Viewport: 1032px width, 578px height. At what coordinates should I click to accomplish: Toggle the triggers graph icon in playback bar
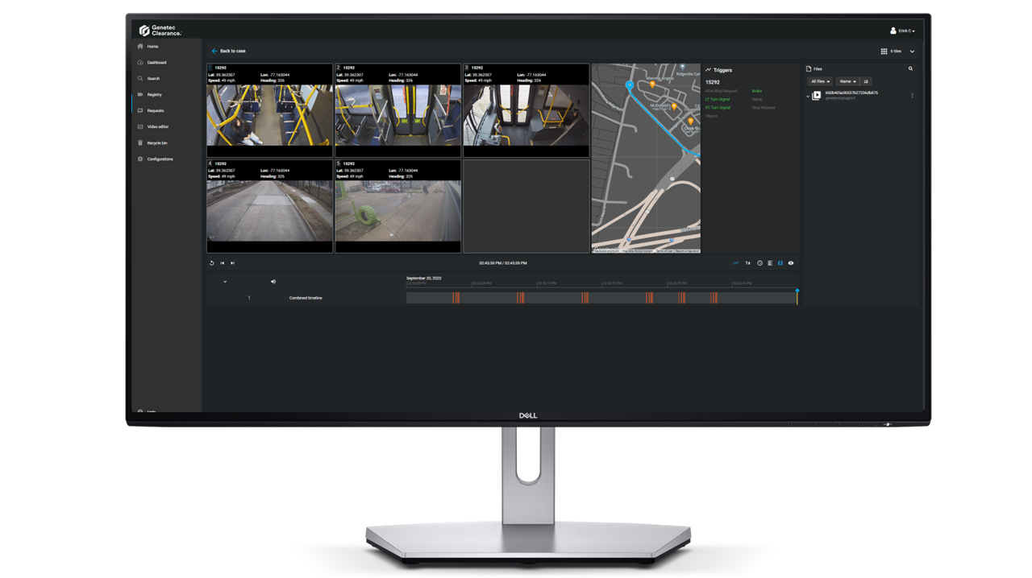[x=736, y=263]
